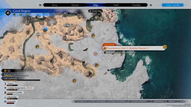Select the Towers icon in the intel list
The height and width of the screenshot is (107, 191).
coord(5,83)
